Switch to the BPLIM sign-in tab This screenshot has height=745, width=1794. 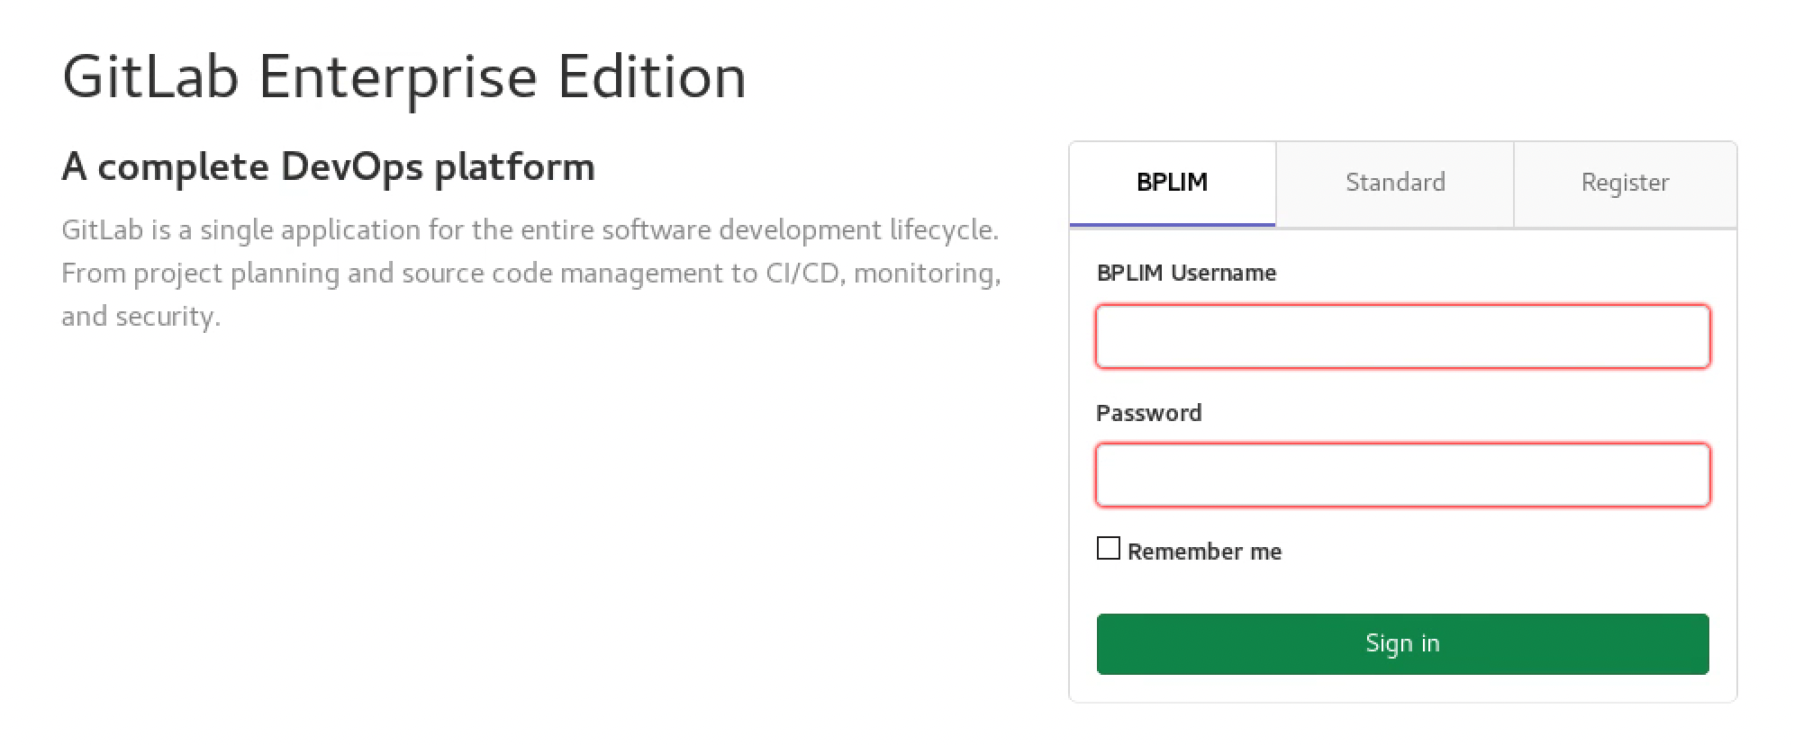click(x=1172, y=183)
